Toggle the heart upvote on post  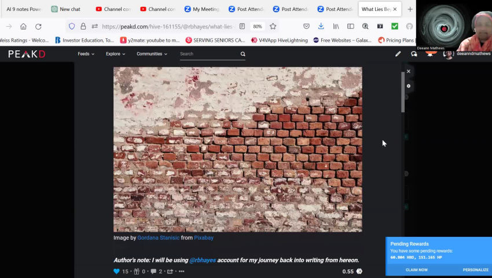116,272
